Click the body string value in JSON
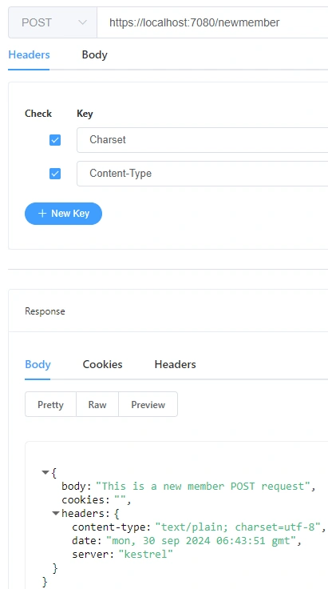Viewport: 328px width, 589px height. (204, 486)
